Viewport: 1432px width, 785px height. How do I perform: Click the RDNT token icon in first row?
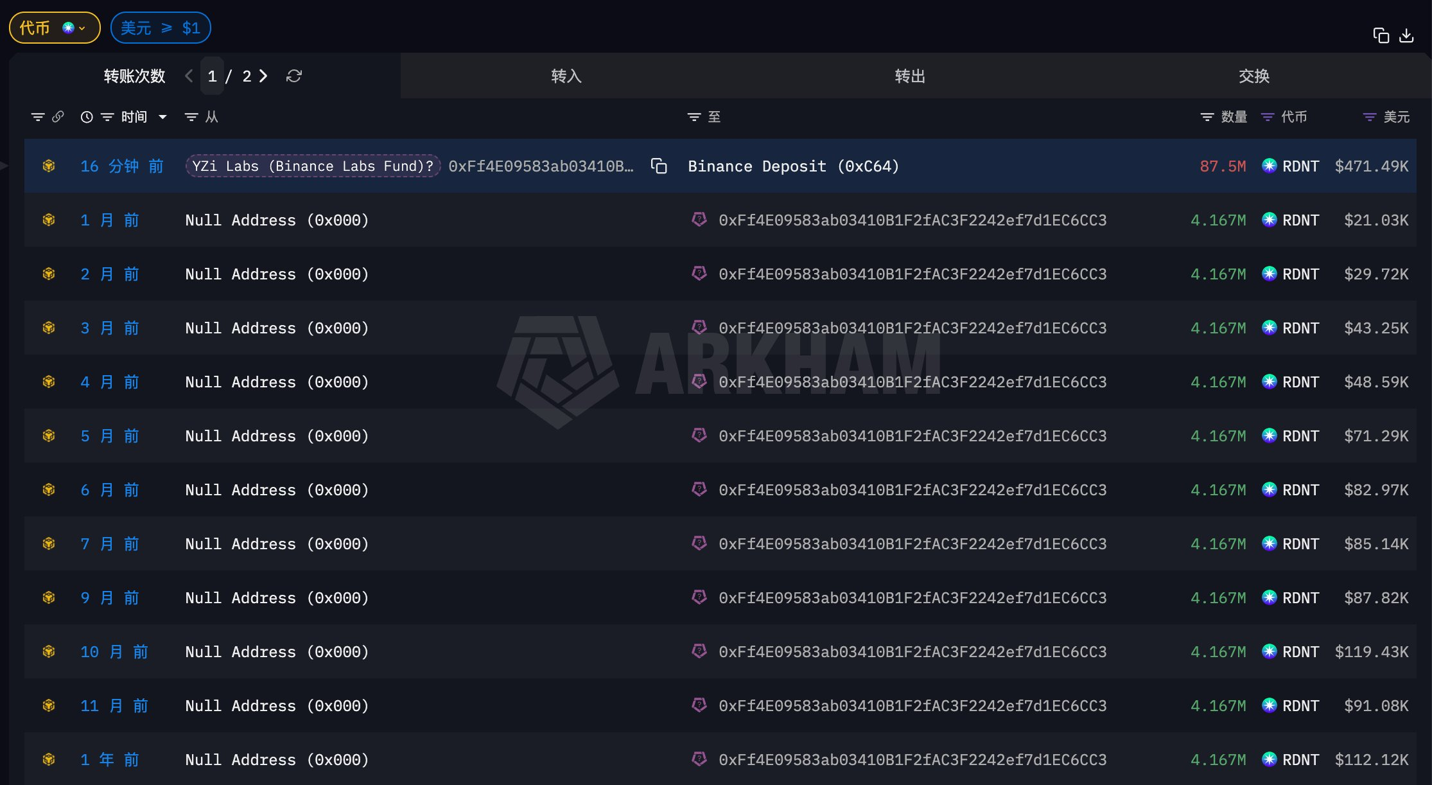pyautogui.click(x=1269, y=166)
